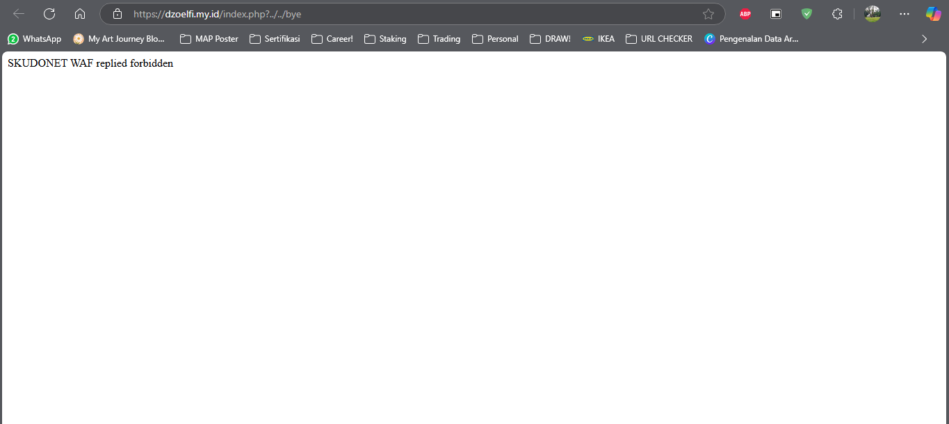Open the Trading bookmarks folder
Image resolution: width=949 pixels, height=424 pixels.
[x=439, y=39]
